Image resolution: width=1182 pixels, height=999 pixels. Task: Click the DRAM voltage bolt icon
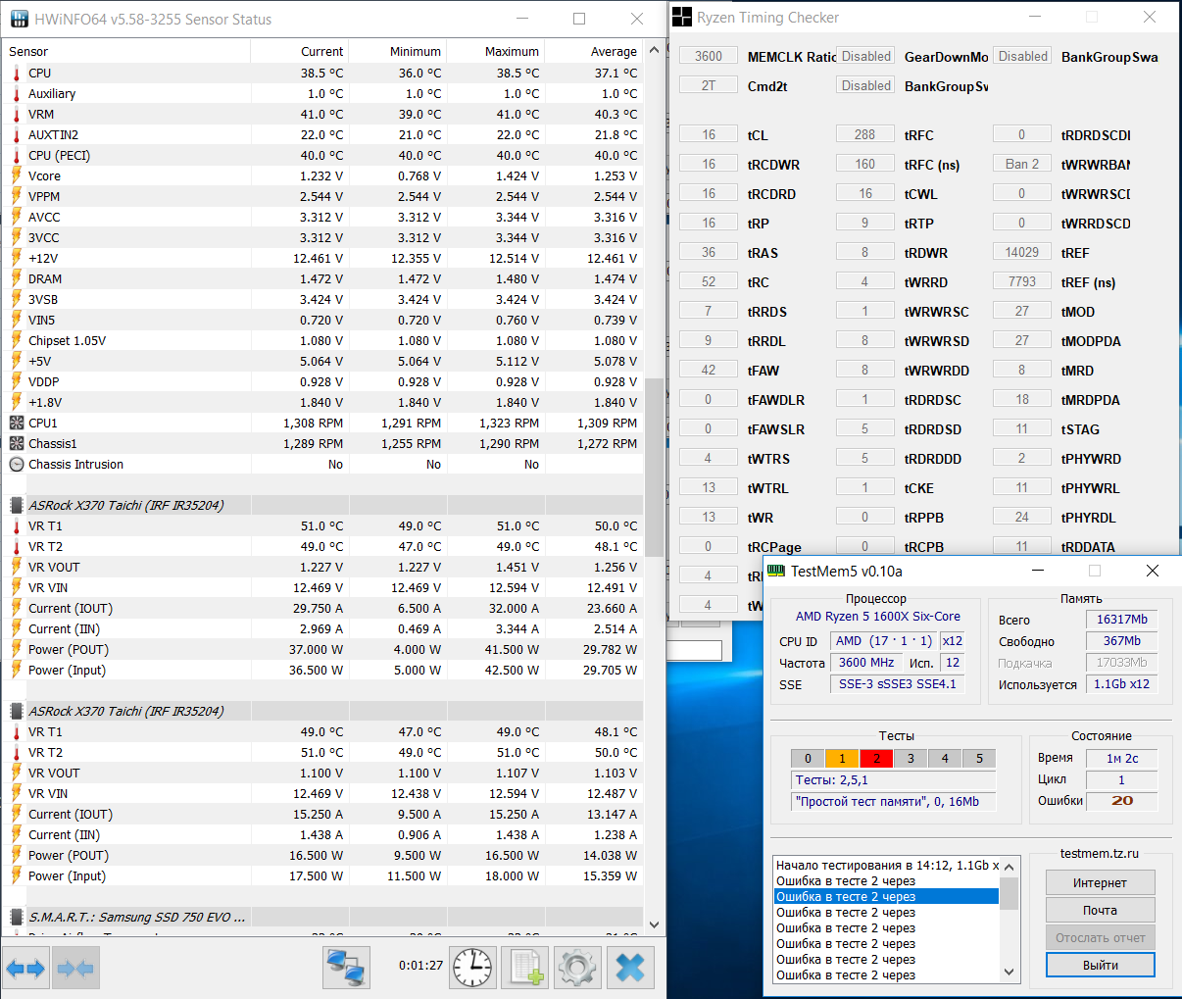point(17,278)
